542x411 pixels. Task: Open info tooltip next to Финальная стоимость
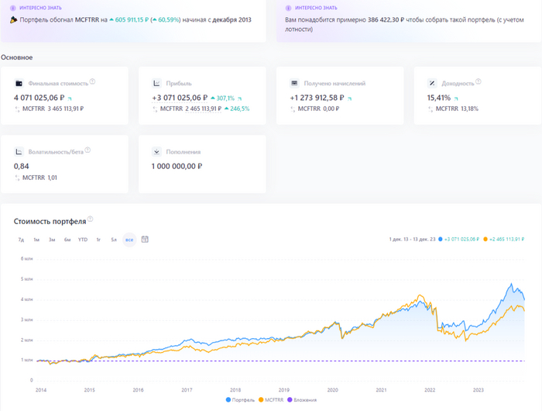[92, 81]
